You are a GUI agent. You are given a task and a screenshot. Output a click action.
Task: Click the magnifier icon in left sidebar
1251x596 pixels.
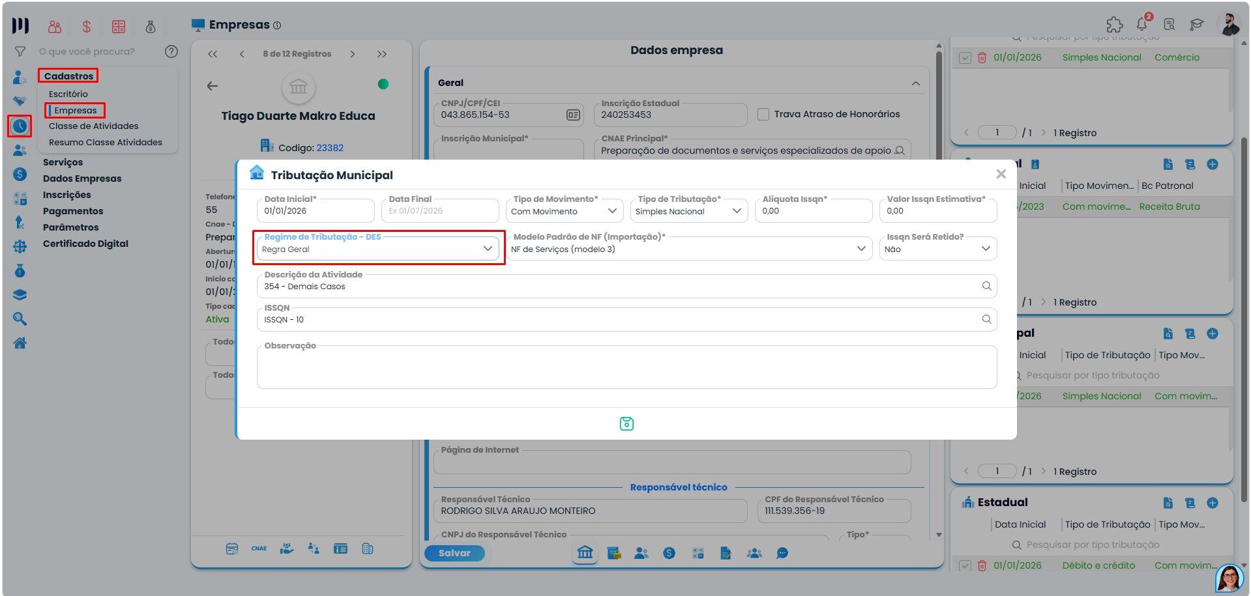[x=20, y=319]
